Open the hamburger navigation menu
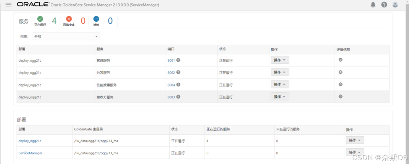 pos(8,5)
